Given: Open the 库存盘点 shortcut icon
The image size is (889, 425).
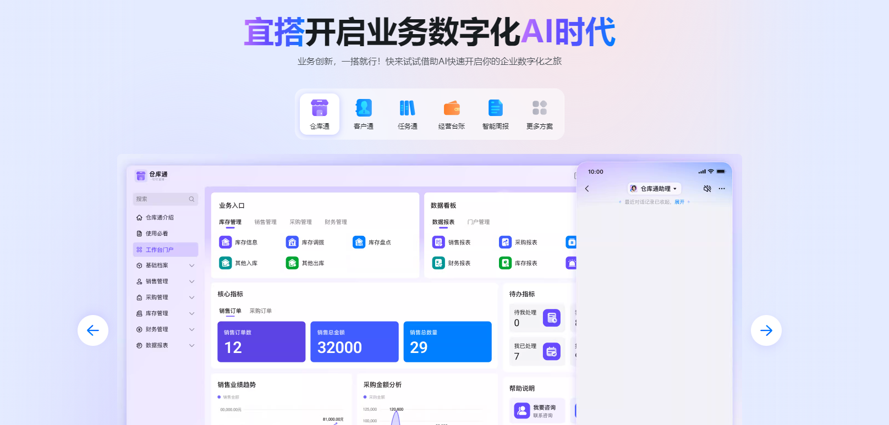Looking at the screenshot, I should point(359,242).
